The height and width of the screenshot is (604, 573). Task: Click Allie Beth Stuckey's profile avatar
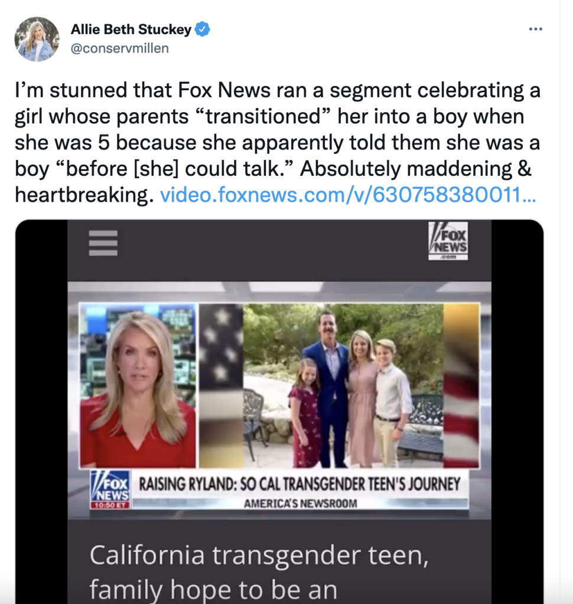point(37,39)
